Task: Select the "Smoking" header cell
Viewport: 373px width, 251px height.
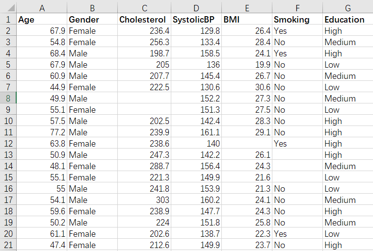Action: click(296, 20)
